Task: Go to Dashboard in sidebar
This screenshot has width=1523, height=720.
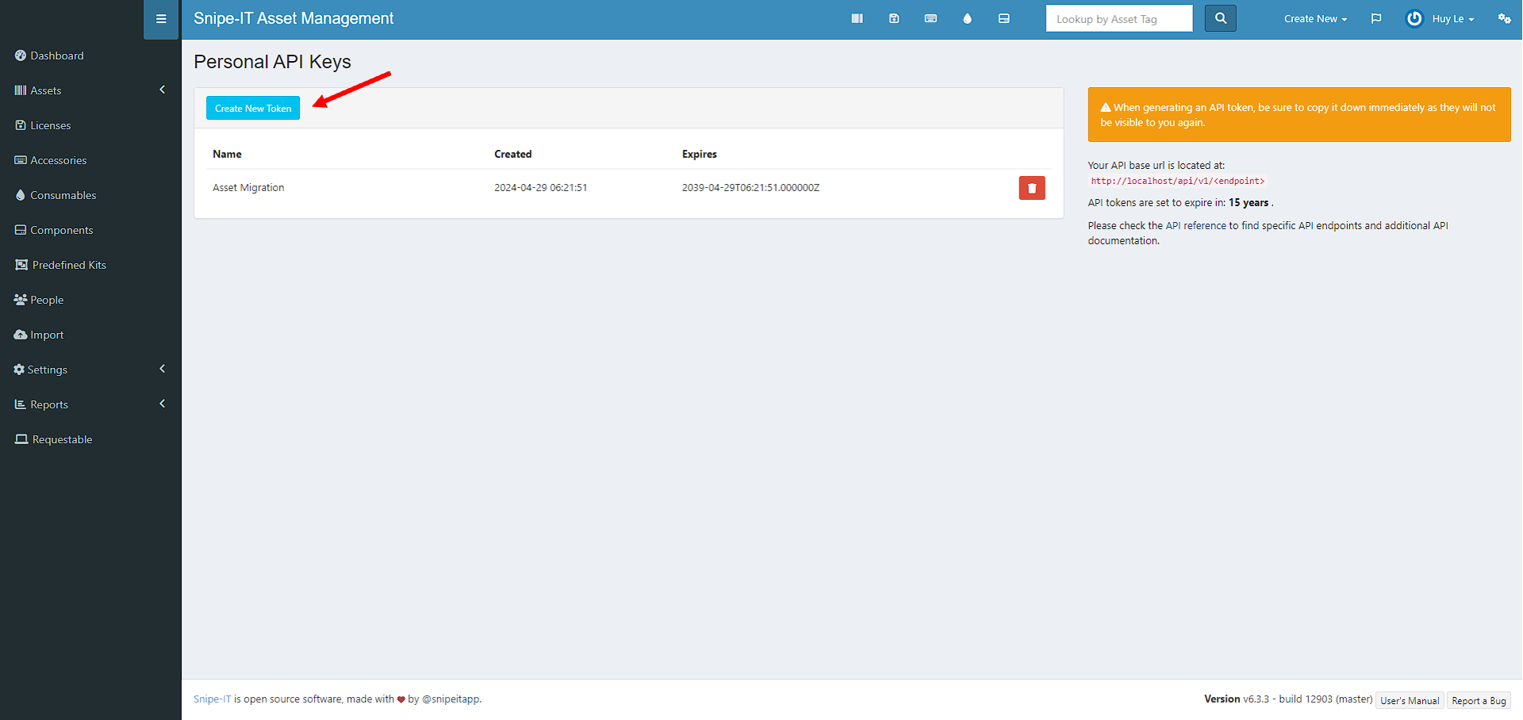Action: [x=56, y=56]
